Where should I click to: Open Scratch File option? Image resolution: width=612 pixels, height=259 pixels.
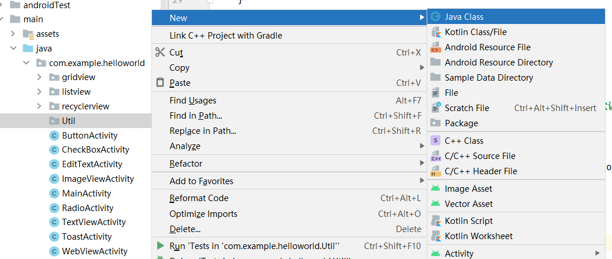tap(466, 108)
